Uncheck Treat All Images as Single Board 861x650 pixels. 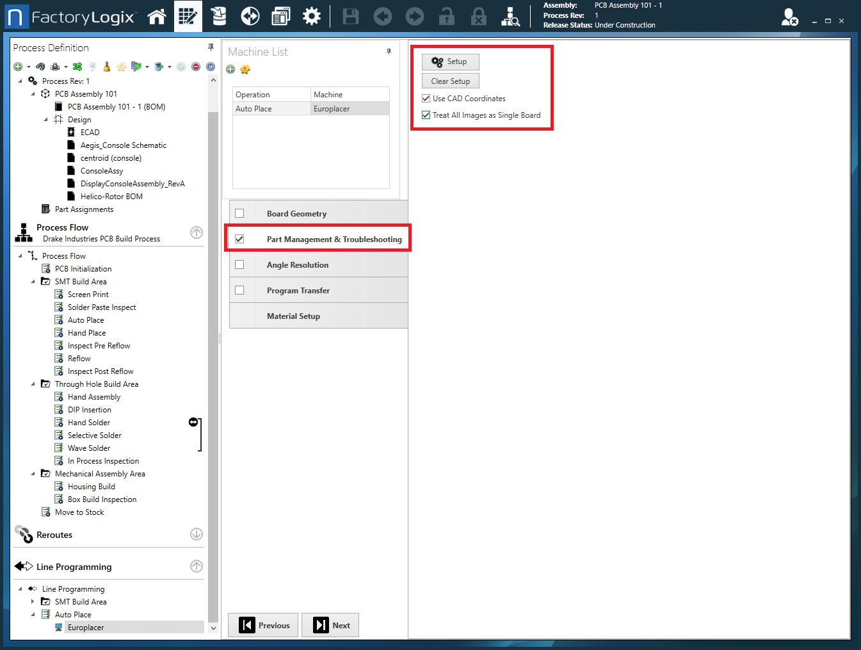(426, 115)
